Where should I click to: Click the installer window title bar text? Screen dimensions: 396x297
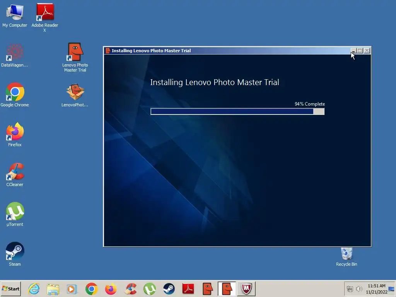point(151,51)
